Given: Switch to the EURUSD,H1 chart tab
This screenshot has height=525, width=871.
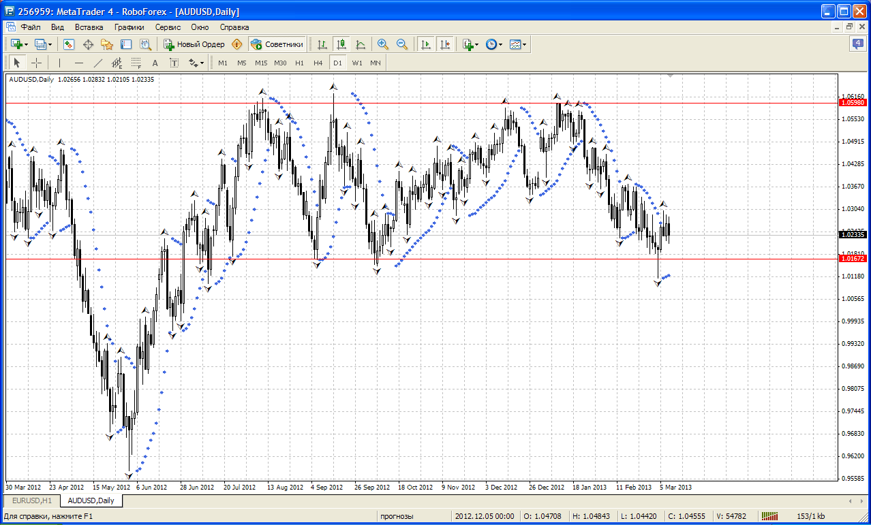Looking at the screenshot, I should [32, 500].
